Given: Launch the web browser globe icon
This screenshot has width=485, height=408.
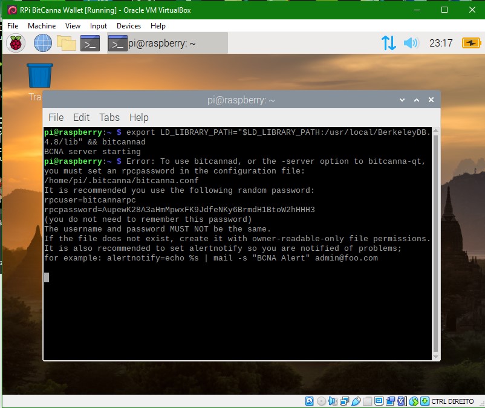Looking at the screenshot, I should coord(43,43).
